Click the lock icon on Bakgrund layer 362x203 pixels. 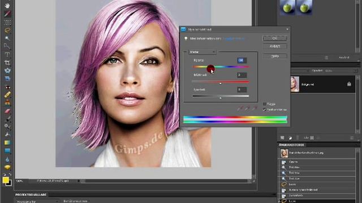point(349,84)
